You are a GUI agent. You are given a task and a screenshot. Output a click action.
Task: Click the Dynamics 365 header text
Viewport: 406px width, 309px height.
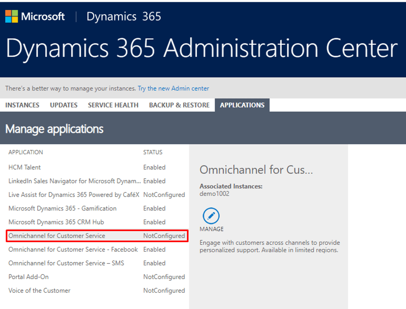click(x=124, y=16)
